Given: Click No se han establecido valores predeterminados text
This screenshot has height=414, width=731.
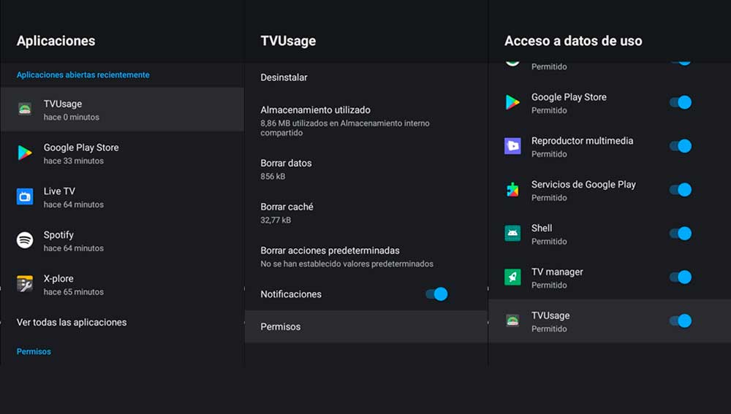Looking at the screenshot, I should 346,264.
